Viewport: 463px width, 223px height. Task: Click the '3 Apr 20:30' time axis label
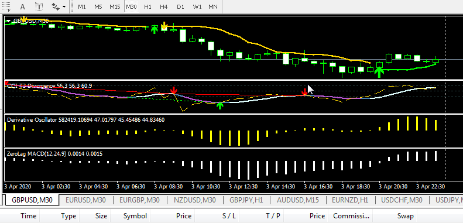click(393, 187)
